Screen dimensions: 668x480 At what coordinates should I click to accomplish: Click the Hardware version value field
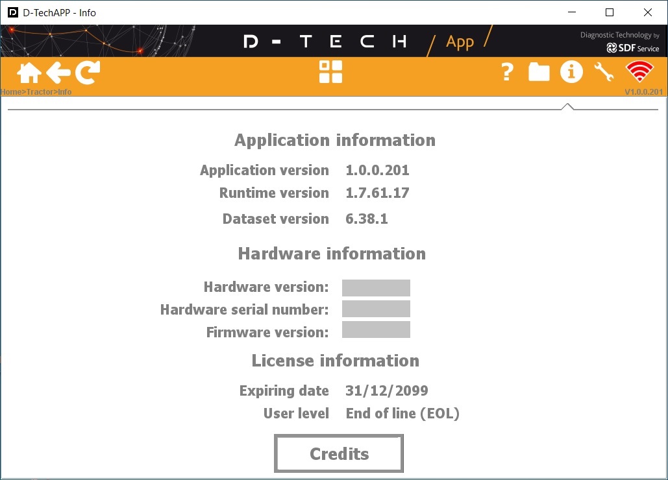376,287
